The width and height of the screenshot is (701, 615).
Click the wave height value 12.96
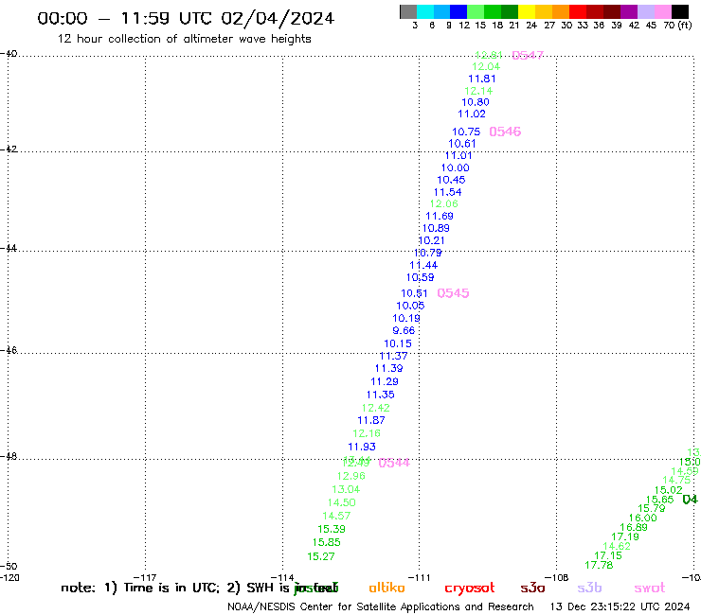[351, 476]
